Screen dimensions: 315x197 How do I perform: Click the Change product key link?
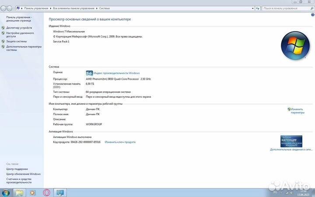tap(120, 142)
